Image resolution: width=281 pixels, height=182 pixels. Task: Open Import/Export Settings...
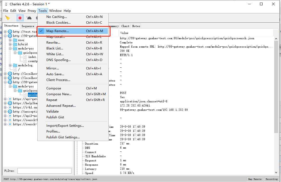(73, 126)
